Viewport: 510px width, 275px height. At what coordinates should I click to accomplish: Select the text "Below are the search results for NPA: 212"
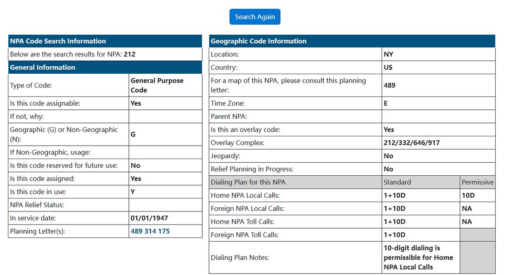click(72, 54)
